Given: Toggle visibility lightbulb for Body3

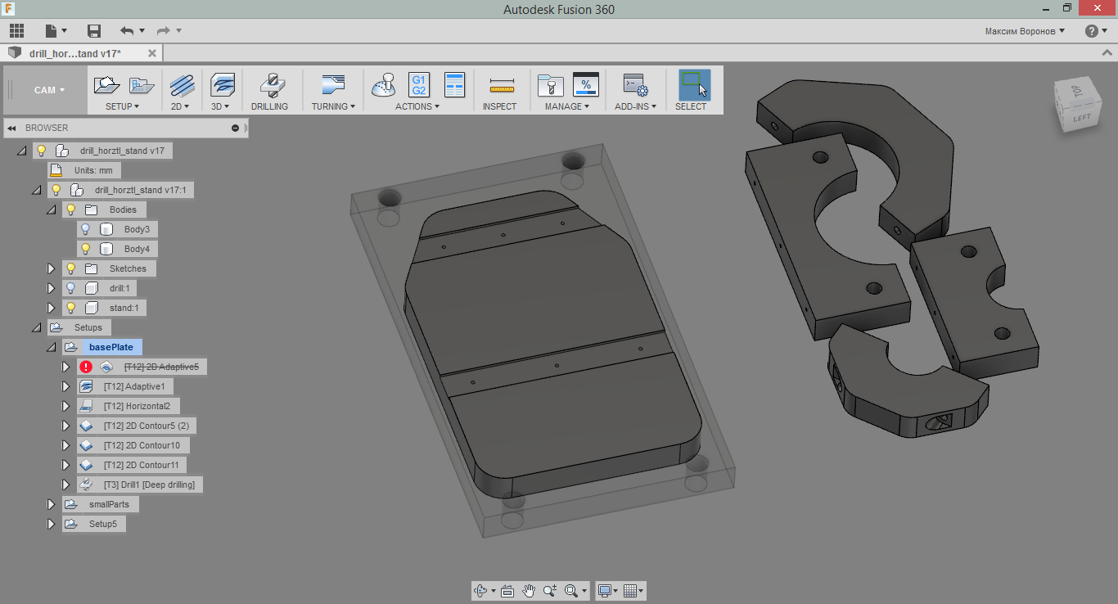Looking at the screenshot, I should pos(85,229).
